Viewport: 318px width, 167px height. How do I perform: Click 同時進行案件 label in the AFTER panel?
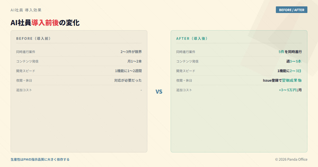(186, 52)
